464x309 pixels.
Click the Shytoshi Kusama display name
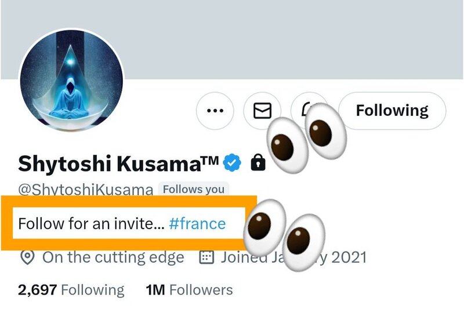[109, 164]
